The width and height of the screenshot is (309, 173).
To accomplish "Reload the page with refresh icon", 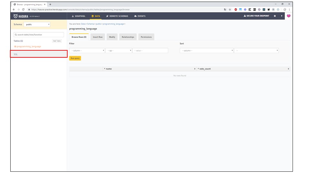I will point(23,9).
